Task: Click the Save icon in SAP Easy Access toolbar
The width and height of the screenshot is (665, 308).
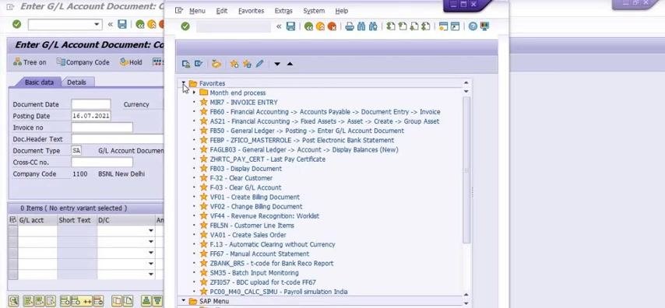Action: click(290, 26)
